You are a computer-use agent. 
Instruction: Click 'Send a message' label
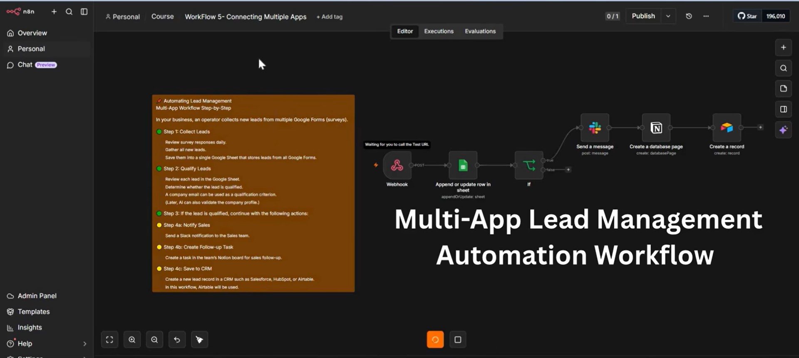(x=595, y=147)
